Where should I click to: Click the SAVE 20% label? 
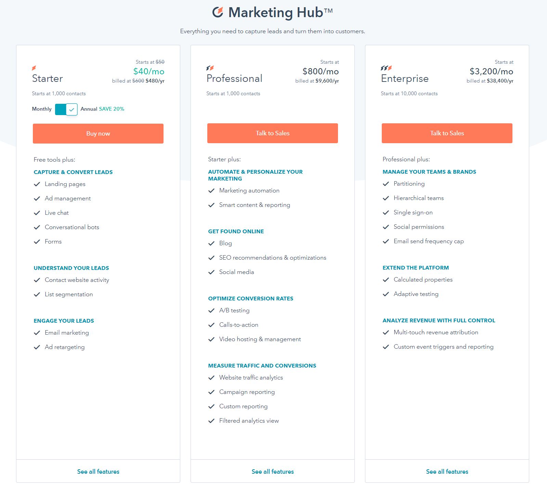(x=112, y=109)
